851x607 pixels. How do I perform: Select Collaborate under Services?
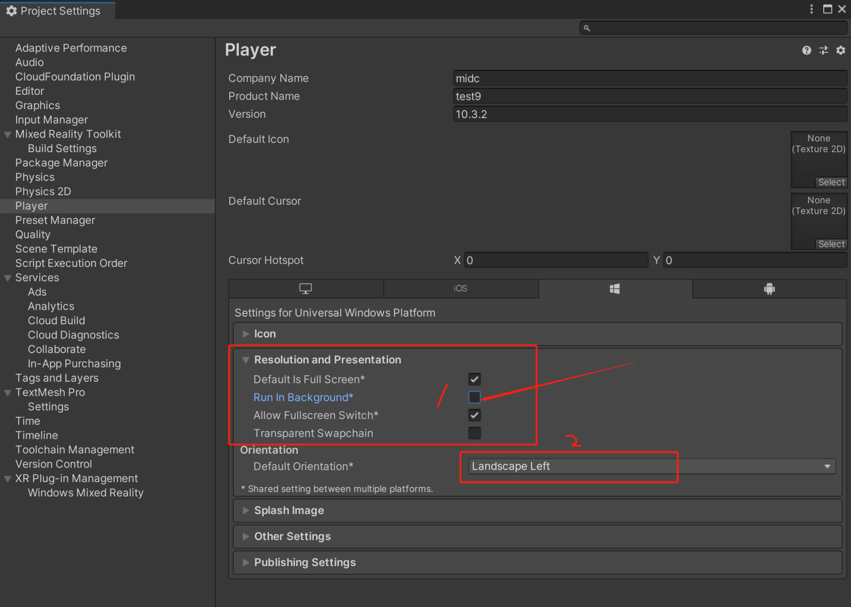(x=57, y=349)
